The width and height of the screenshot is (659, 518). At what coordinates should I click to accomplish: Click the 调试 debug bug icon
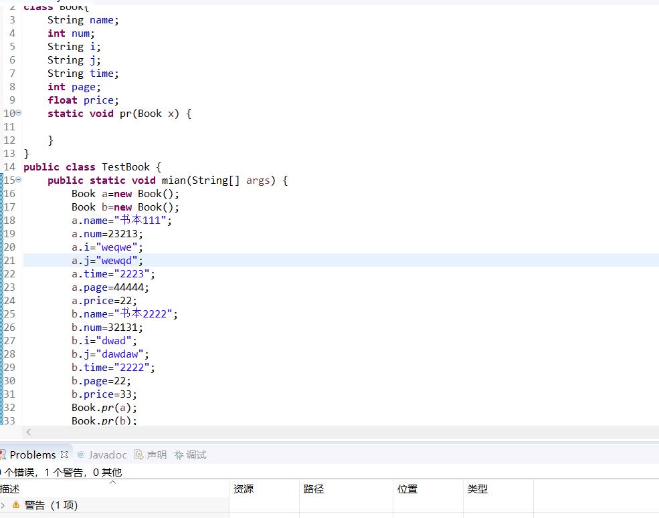(x=179, y=455)
